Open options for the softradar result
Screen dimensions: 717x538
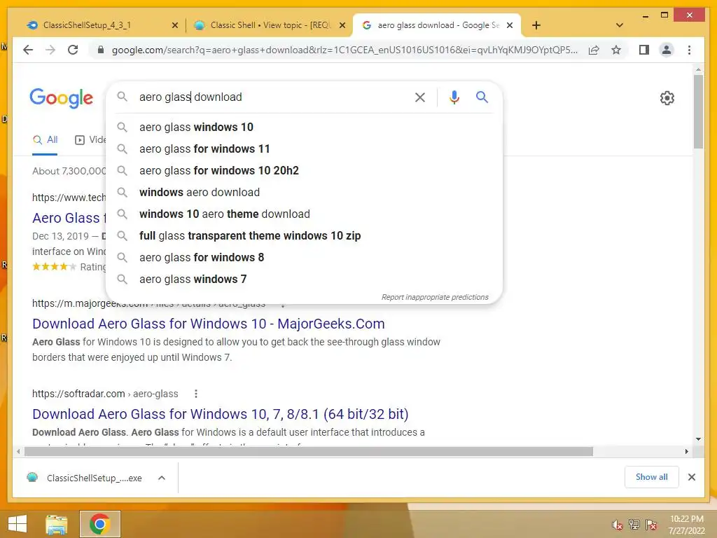196,394
